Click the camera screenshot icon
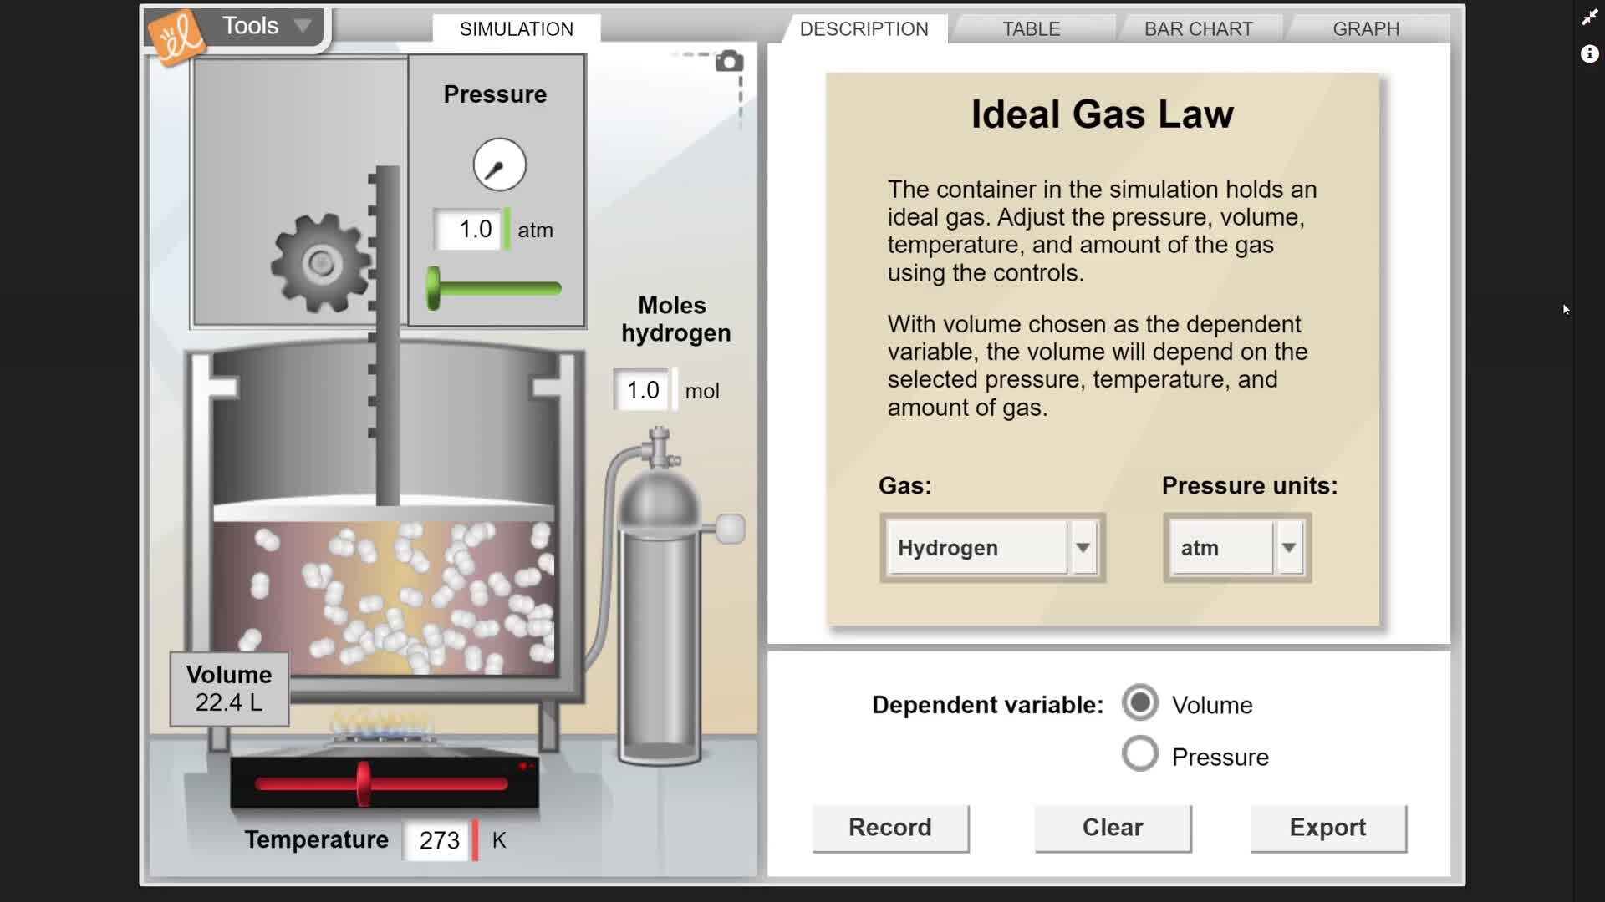The height and width of the screenshot is (902, 1605). (729, 62)
